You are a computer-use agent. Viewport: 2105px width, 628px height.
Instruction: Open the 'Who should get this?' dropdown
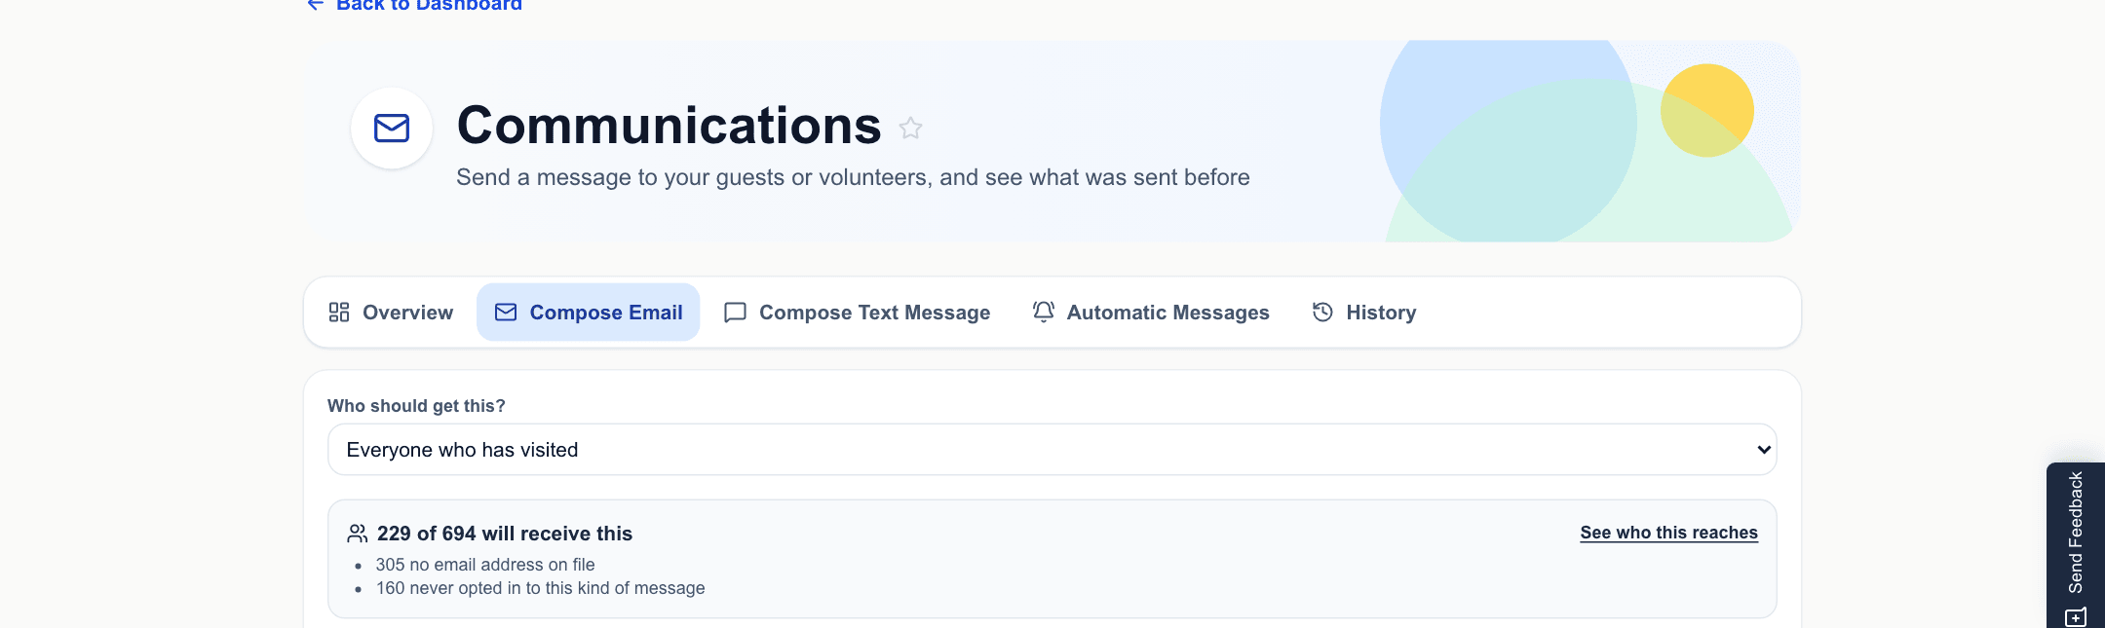tap(1052, 450)
